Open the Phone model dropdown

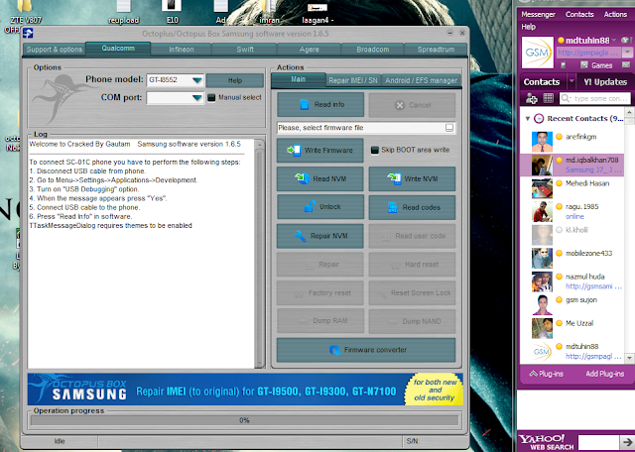tap(197, 80)
